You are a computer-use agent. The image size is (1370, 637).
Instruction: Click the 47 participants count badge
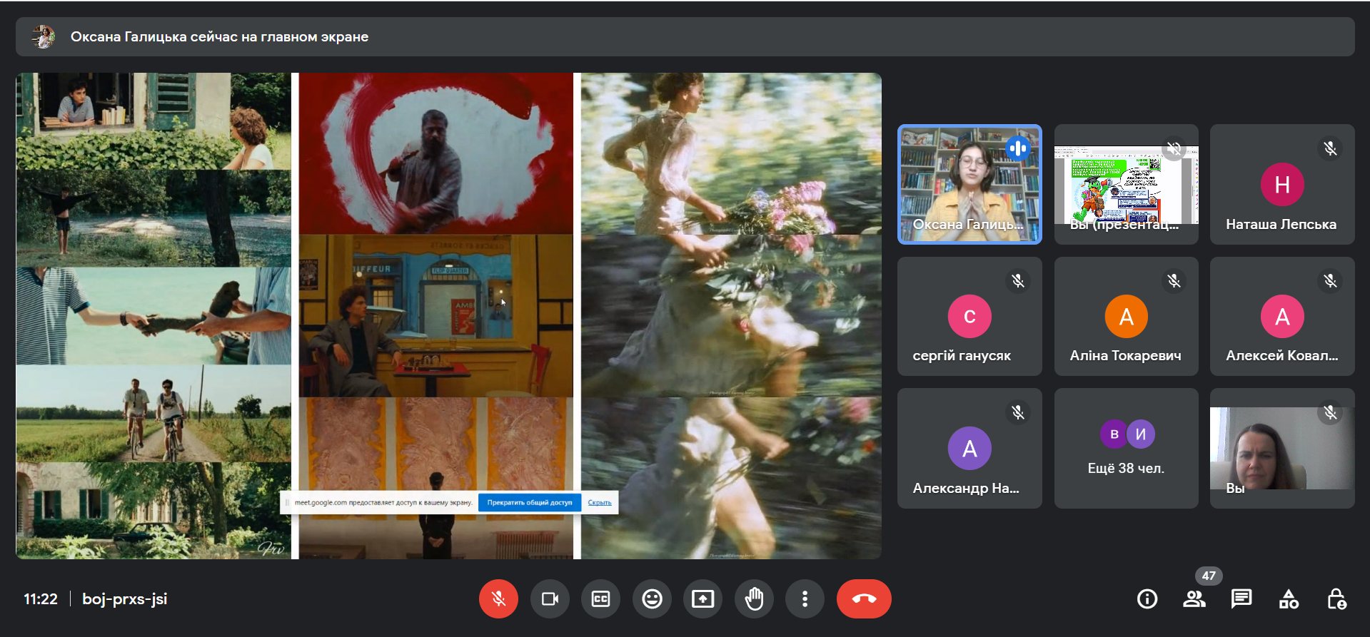point(1209,576)
